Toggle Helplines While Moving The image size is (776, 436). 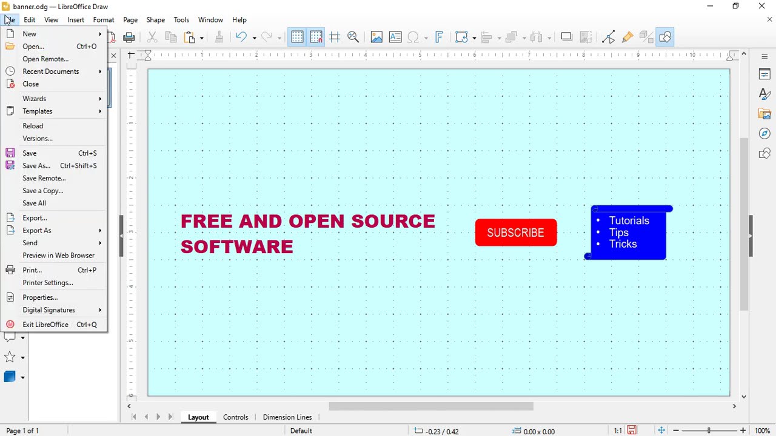click(335, 38)
